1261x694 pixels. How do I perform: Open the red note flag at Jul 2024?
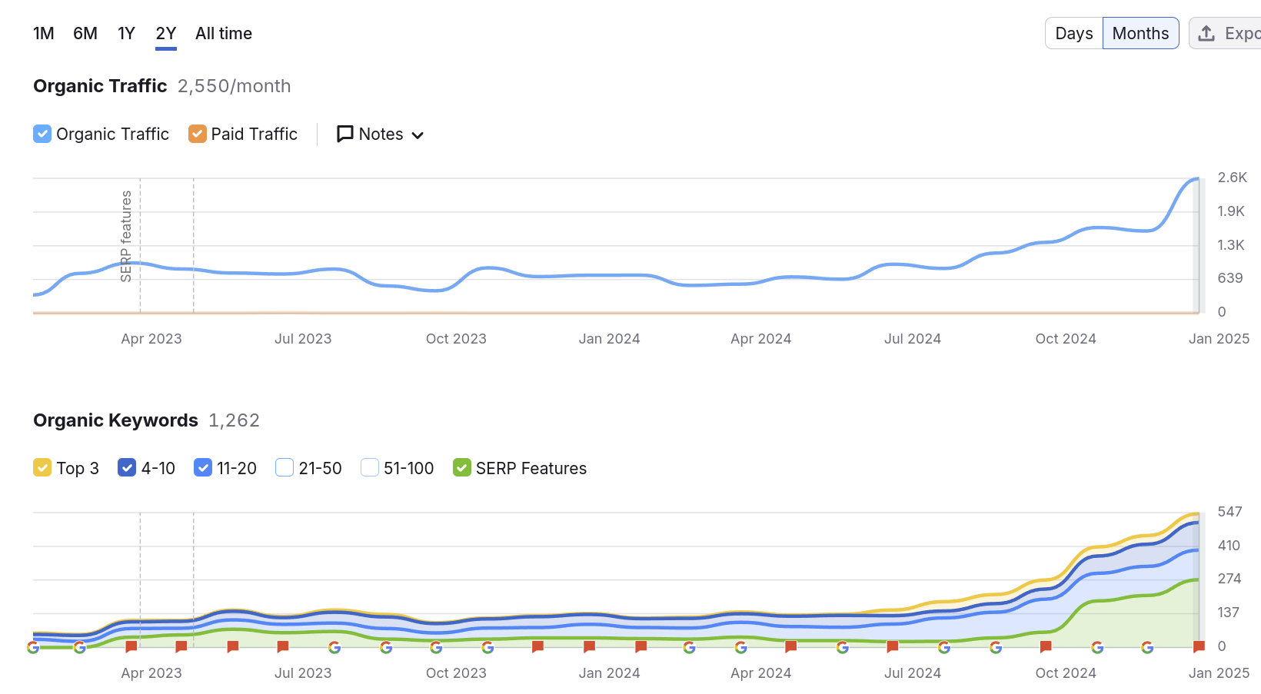pos(892,647)
